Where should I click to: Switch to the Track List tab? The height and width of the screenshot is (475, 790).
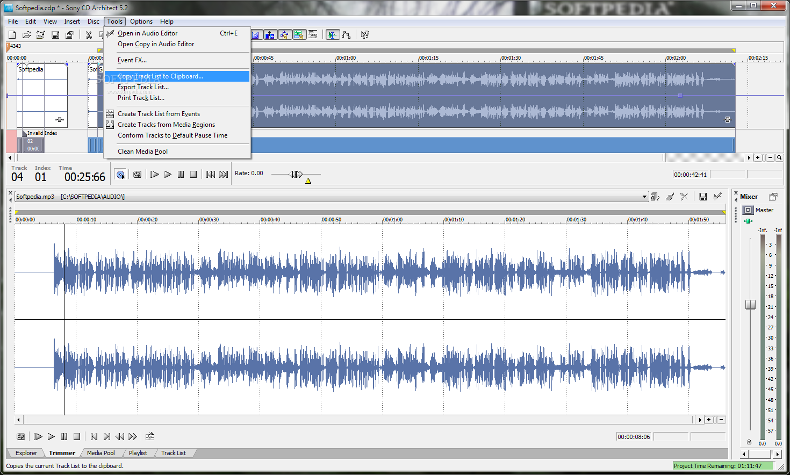(x=174, y=453)
